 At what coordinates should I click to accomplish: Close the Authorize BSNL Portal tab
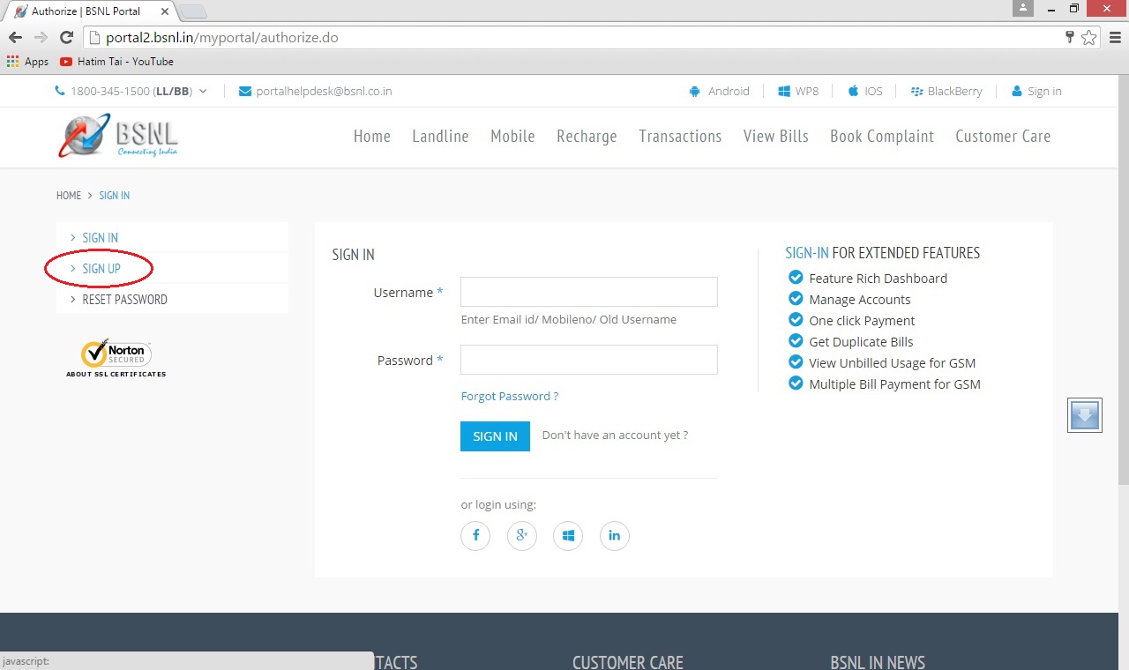tap(165, 11)
